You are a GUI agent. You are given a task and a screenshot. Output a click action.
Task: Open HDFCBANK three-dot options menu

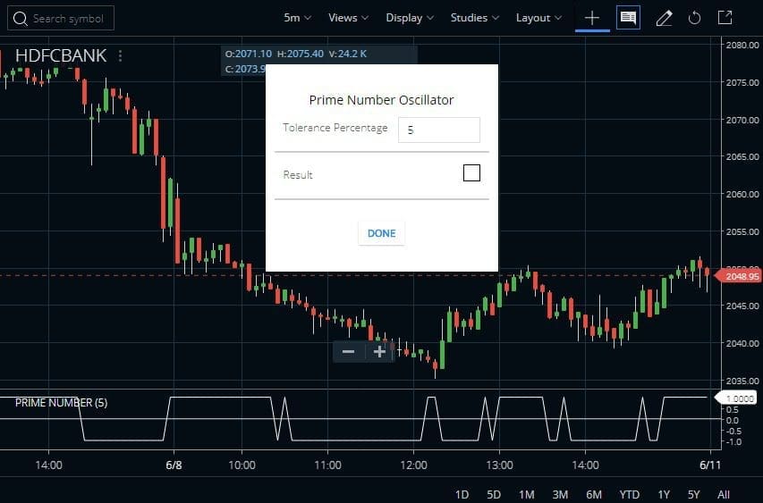coord(120,56)
